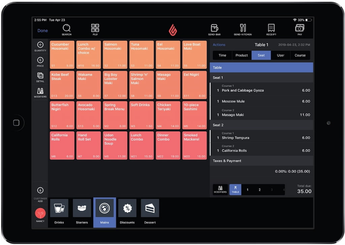Add Eel Hosomaki to order
Screen dimensions: 345x245
[x=168, y=55]
